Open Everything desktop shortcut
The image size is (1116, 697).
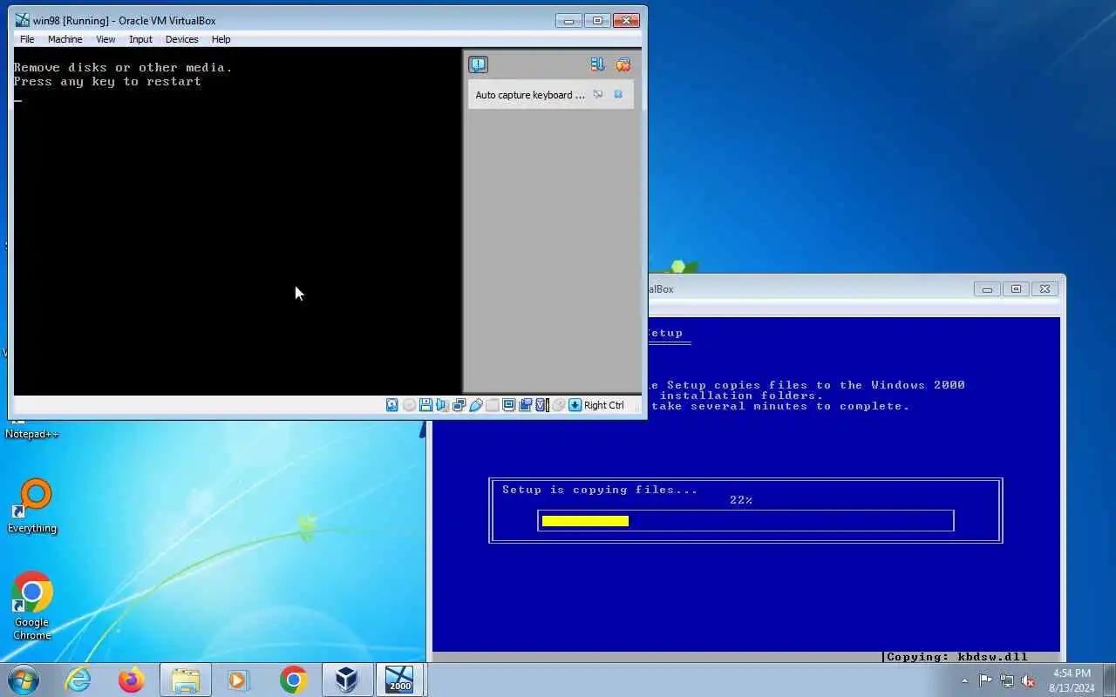point(33,505)
